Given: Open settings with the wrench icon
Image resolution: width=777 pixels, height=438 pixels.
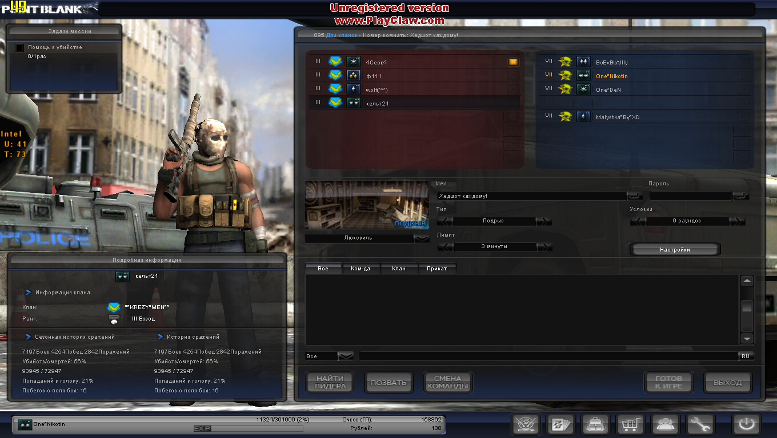Looking at the screenshot, I should (x=699, y=425).
